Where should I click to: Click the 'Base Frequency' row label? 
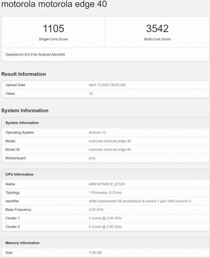(x=18, y=210)
